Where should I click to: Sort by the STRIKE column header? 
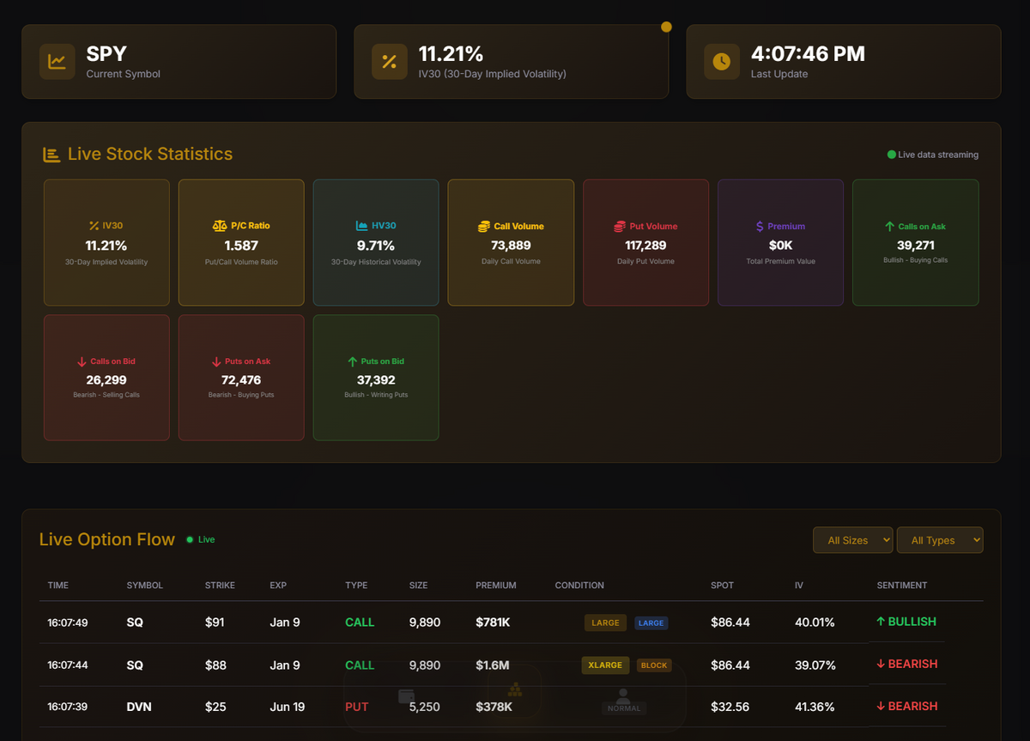[x=220, y=586]
